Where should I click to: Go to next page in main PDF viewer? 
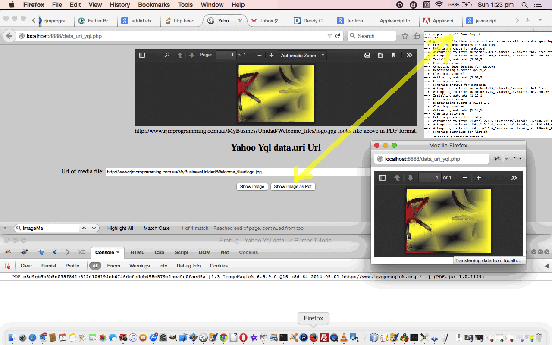tap(192, 55)
